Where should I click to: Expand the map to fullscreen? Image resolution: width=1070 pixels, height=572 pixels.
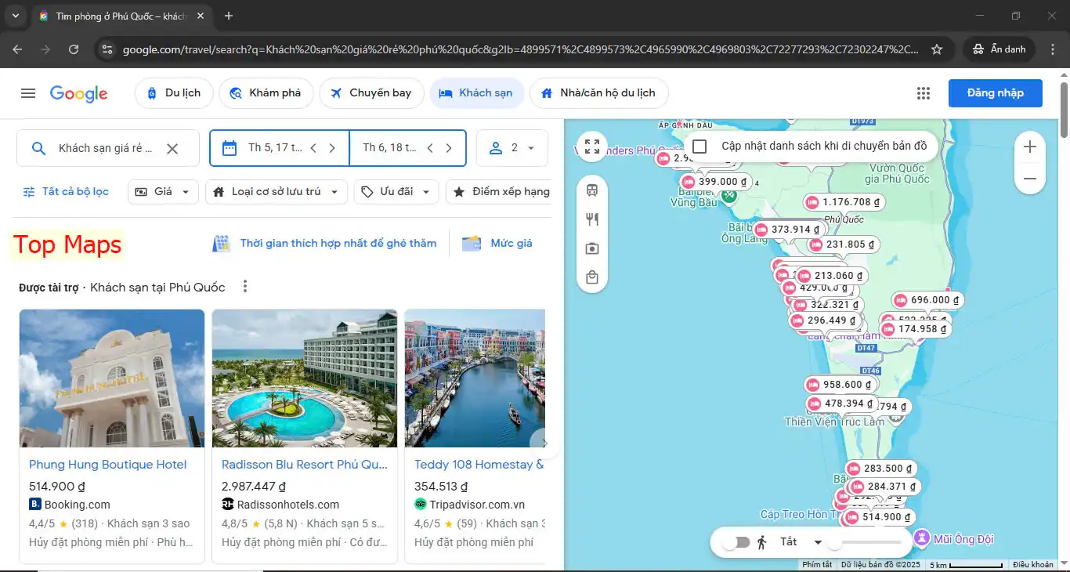[x=592, y=147]
